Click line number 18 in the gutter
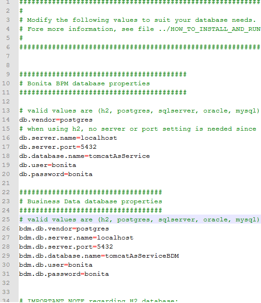Viewport: 261px width, 303px height. coord(6,156)
